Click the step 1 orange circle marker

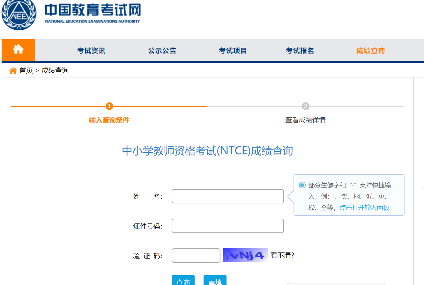pos(109,106)
